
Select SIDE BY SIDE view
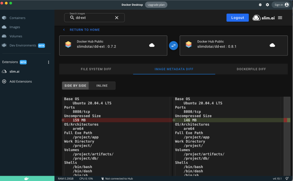[75, 86]
